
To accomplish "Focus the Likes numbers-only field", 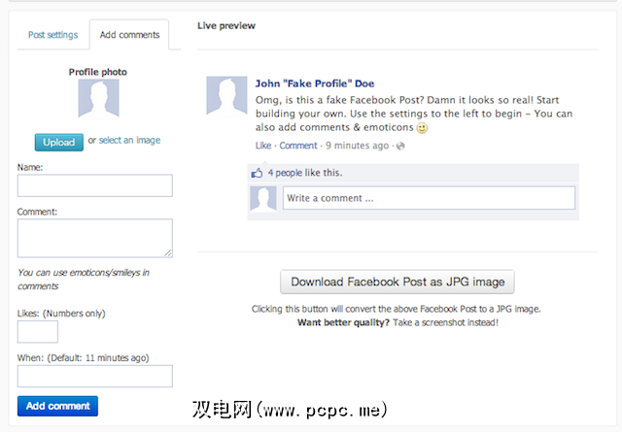I will tap(38, 331).
